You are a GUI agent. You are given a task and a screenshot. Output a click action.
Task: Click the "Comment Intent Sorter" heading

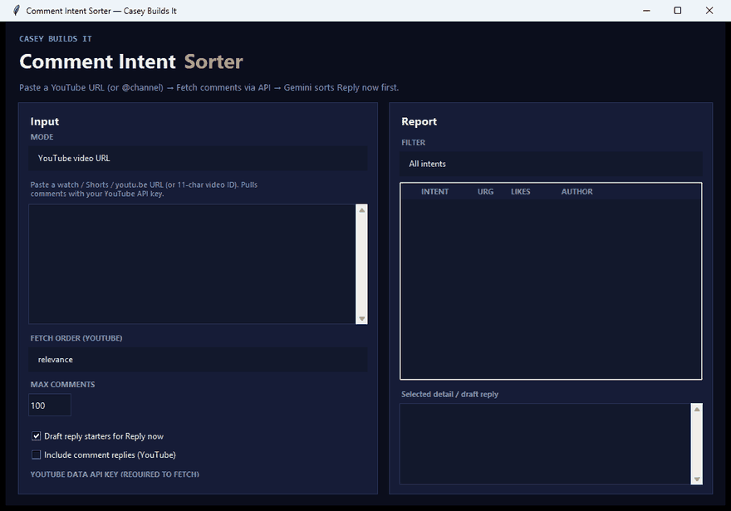pyautogui.click(x=131, y=61)
